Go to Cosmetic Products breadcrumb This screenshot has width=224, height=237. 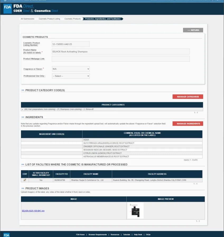coord(72,19)
